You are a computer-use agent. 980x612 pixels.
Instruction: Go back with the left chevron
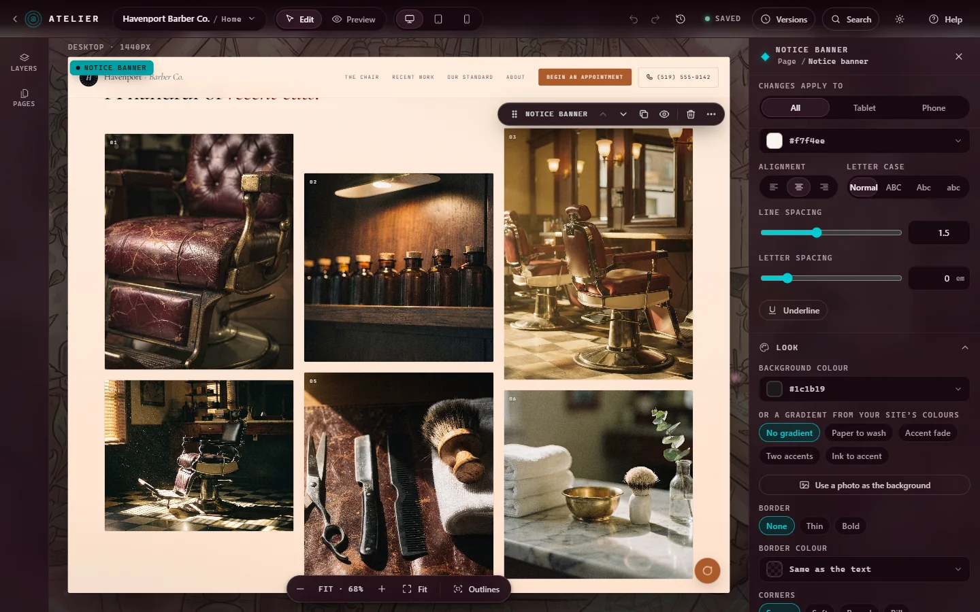coord(15,19)
